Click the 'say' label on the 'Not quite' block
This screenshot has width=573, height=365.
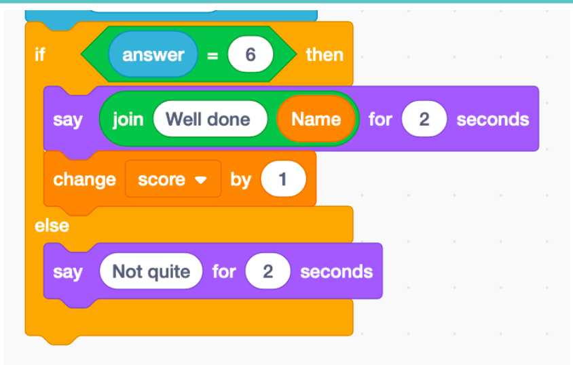68,272
